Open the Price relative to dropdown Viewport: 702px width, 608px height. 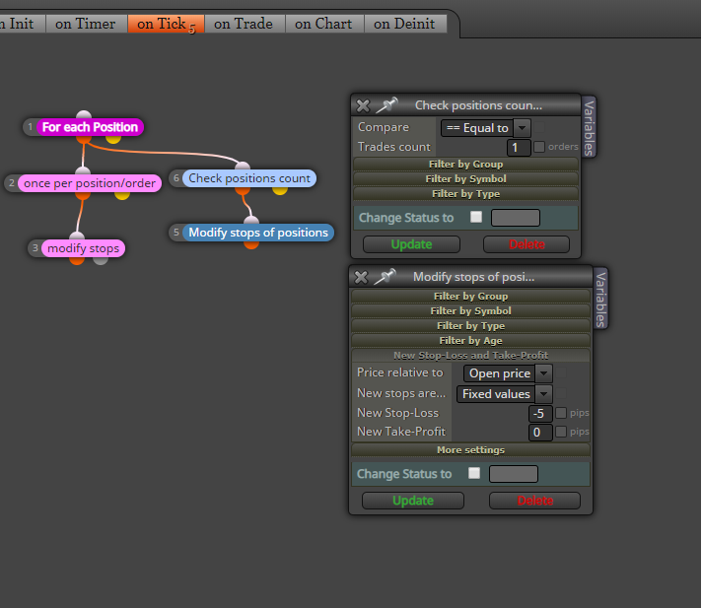point(508,373)
